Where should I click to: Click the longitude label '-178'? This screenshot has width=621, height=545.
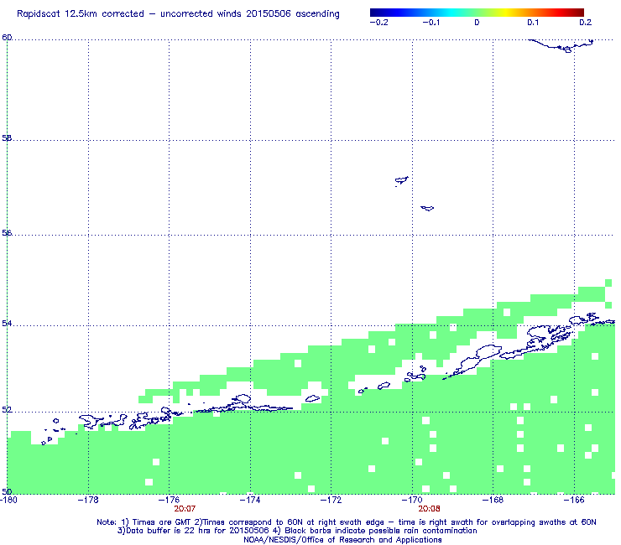(88, 500)
